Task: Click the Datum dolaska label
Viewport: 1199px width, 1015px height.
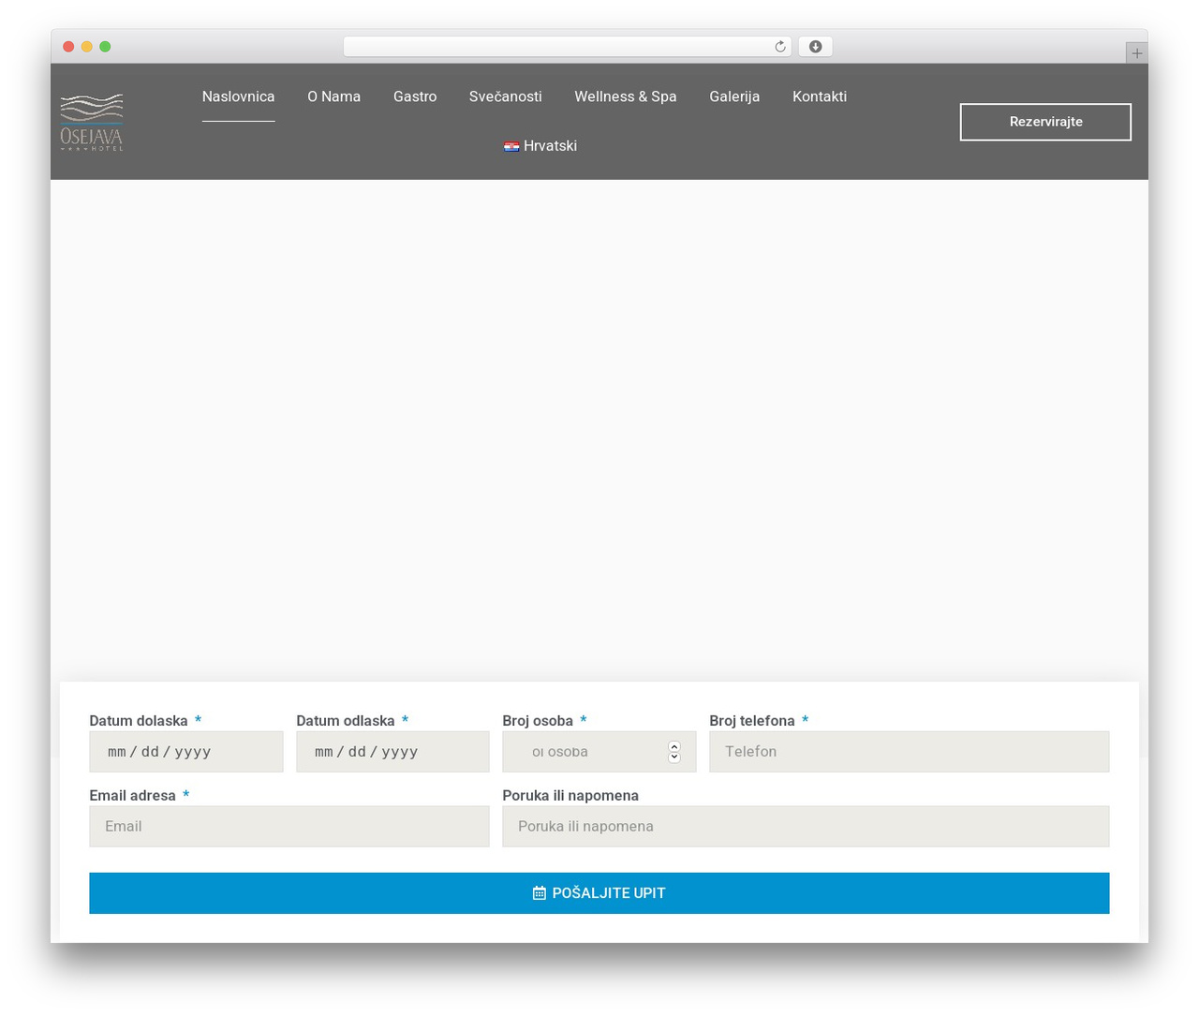Action: tap(139, 721)
